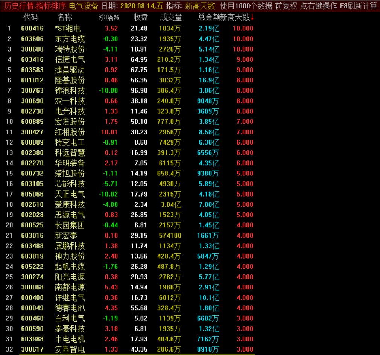Viewport: 380px width, 355px height.
Task: Click 锦浪科技 stock name
Action: click(70, 91)
